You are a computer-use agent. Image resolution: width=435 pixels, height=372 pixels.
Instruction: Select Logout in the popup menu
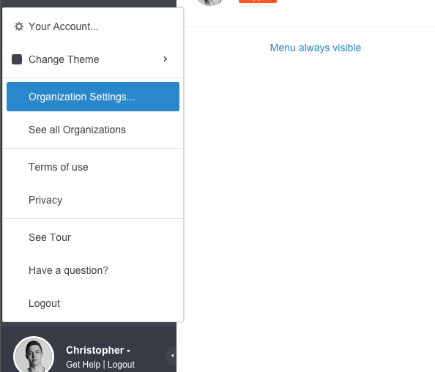pos(93,303)
